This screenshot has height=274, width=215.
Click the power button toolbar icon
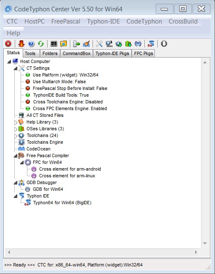click(164, 44)
